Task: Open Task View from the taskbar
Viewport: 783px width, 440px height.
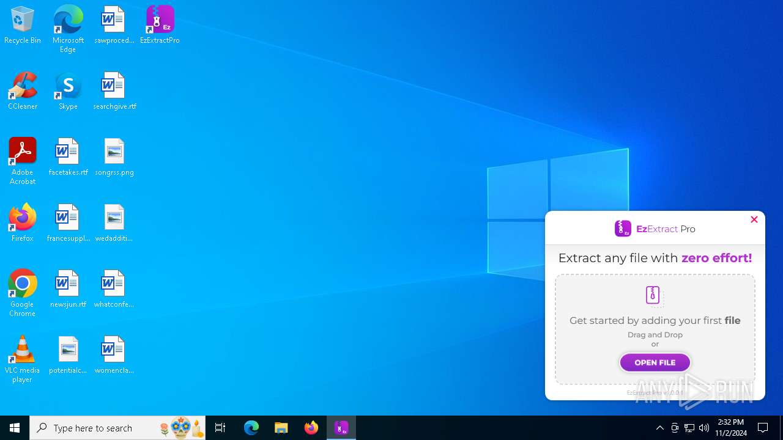Action: 220,428
